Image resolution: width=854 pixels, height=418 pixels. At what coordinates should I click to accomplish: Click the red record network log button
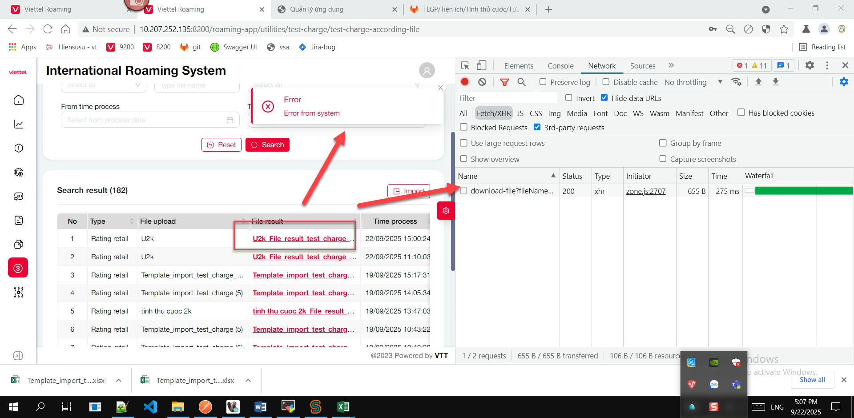click(x=465, y=82)
